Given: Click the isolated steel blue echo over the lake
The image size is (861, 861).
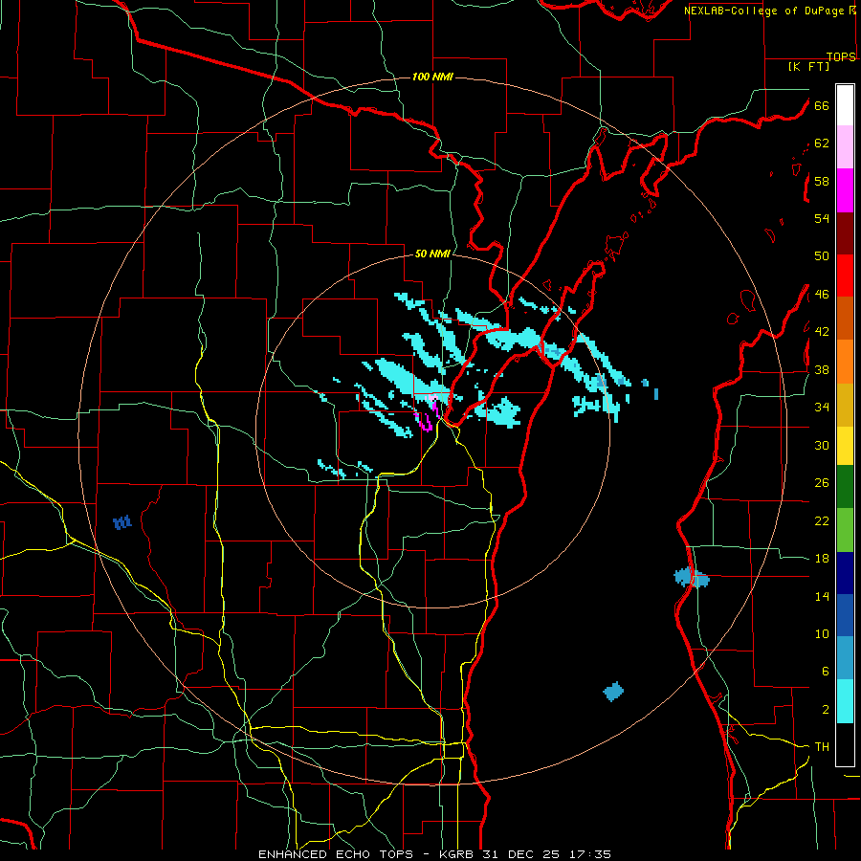Looking at the screenshot, I should pyautogui.click(x=613, y=692).
